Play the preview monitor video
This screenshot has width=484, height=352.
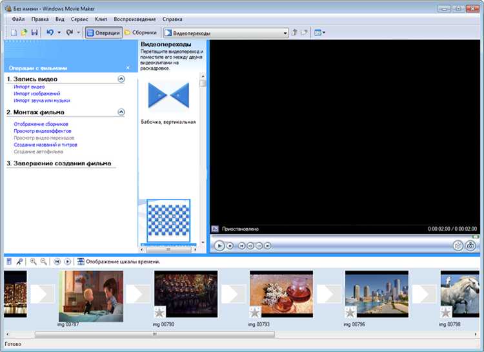point(219,245)
